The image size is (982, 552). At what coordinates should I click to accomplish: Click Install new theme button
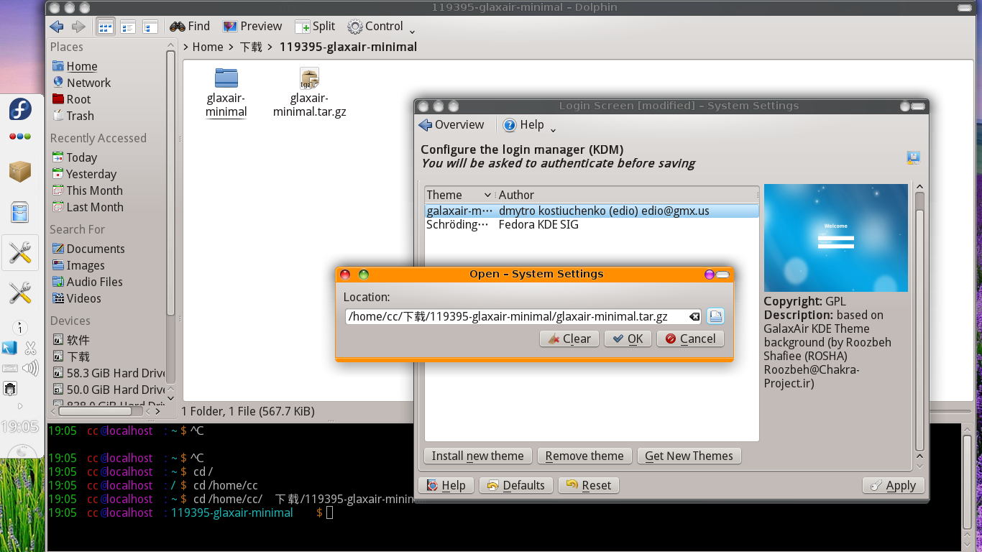tap(478, 456)
